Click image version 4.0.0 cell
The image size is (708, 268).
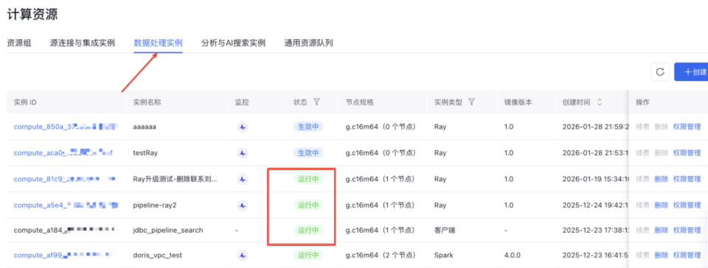coord(513,255)
